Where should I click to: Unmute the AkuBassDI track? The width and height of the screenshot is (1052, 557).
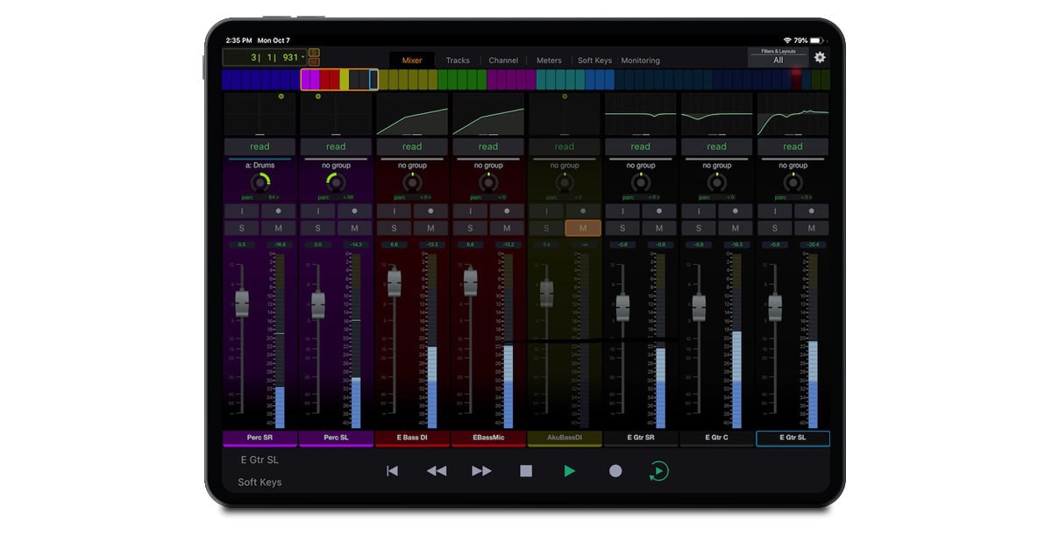(583, 228)
